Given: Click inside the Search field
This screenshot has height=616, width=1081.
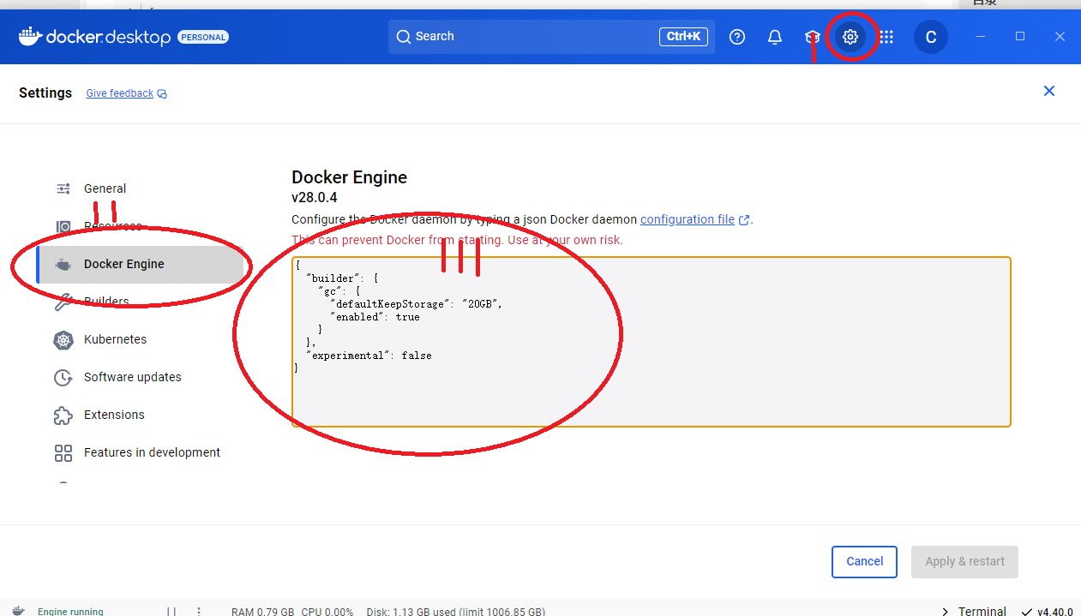Looking at the screenshot, I should coord(551,37).
